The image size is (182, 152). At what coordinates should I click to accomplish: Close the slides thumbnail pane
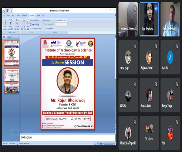coord(19,37)
